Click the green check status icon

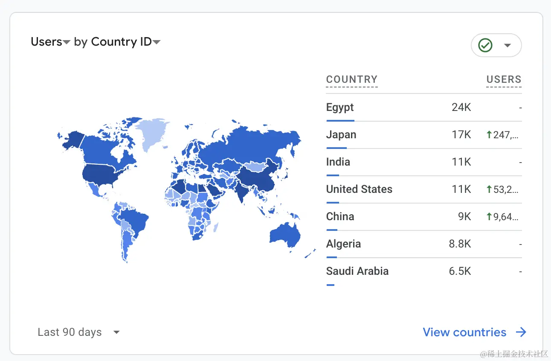click(485, 45)
